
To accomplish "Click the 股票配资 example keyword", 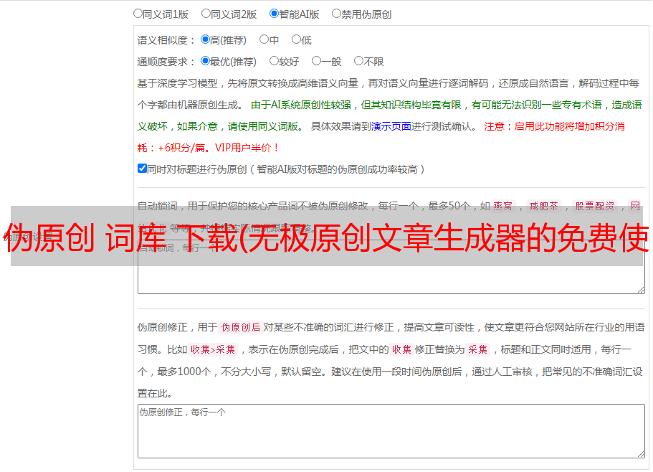I will coord(595,206).
